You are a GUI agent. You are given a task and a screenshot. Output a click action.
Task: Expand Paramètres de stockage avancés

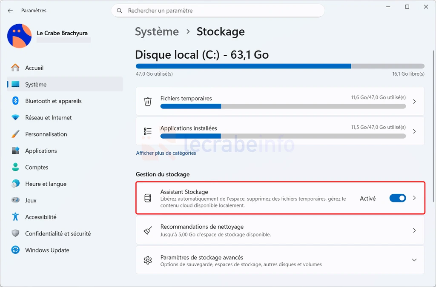point(414,260)
